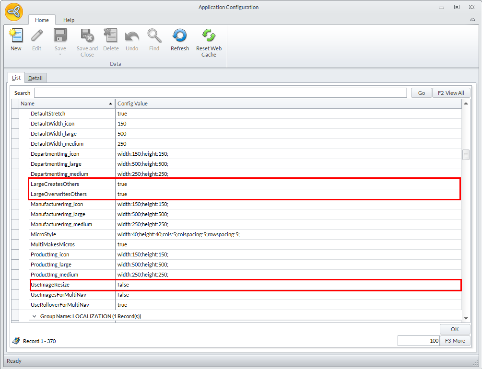Click the F2 View All button
Viewport: 482px width, 369px height.
[451, 93]
